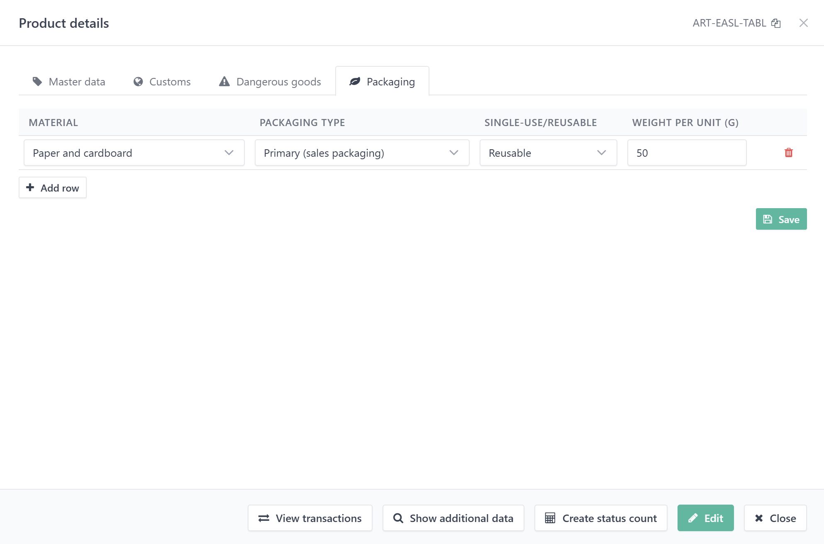Expand the Packaging type dropdown
Viewport: 824px width, 544px height.
pos(362,153)
